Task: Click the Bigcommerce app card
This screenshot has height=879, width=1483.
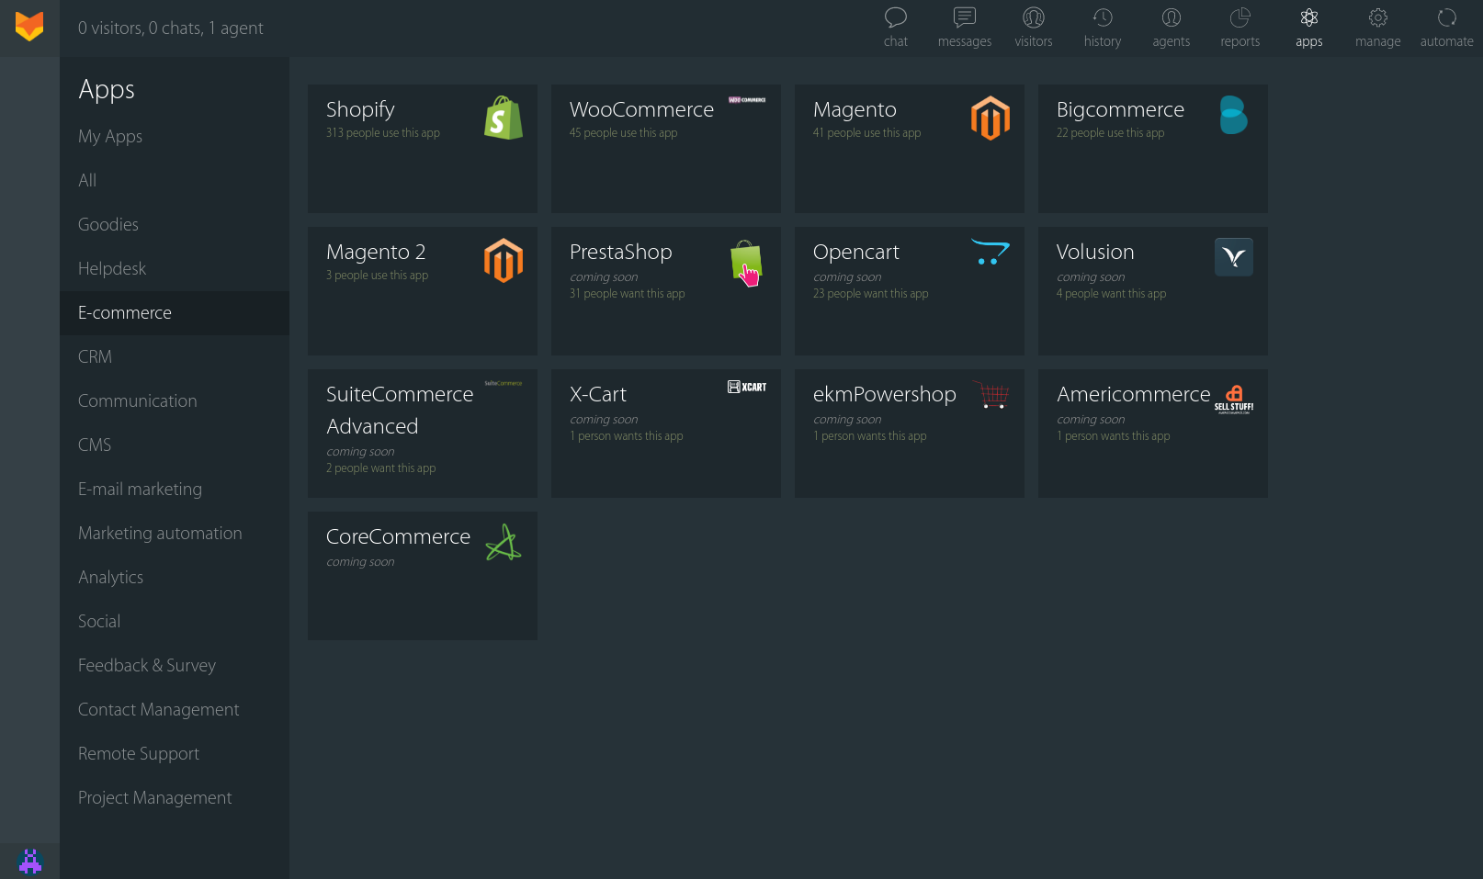Action: tap(1152, 149)
